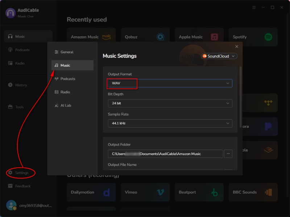Image resolution: width=290 pixels, height=217 pixels.
Task: Expand the Bit Depth 24 bit dropdown
Action: click(170, 103)
